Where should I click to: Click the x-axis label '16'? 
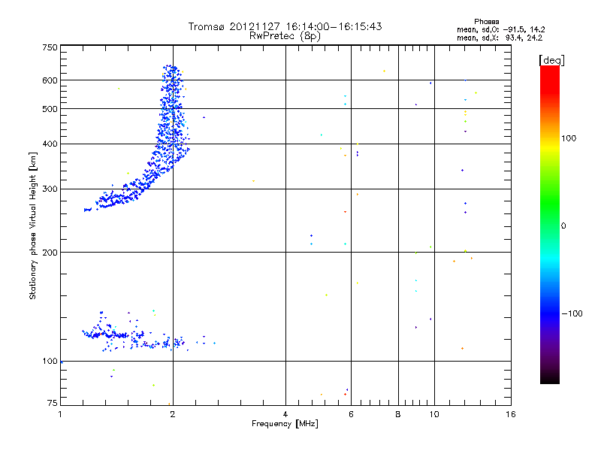tap(511, 414)
